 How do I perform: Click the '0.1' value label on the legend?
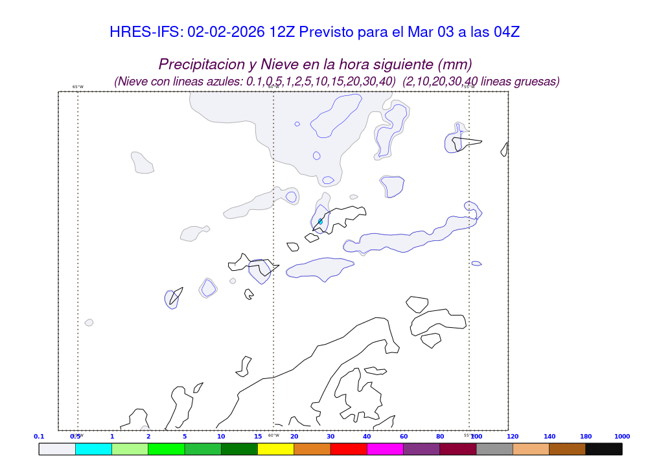39,437
